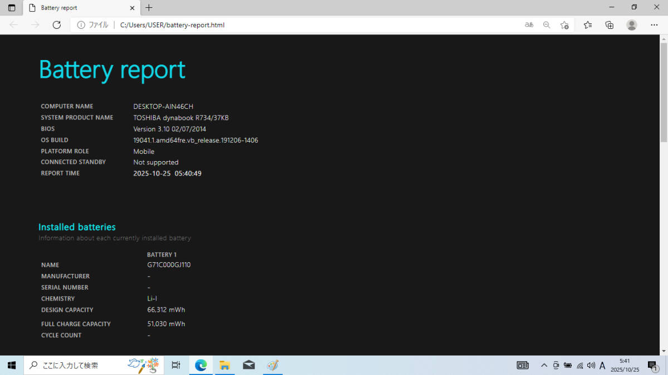
Task: Select the OS build 19041.1 value
Action: click(x=195, y=140)
